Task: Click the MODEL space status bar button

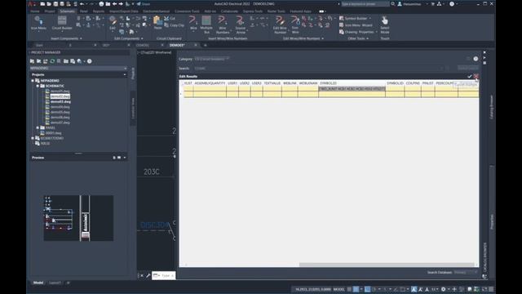Action: tap(339, 289)
